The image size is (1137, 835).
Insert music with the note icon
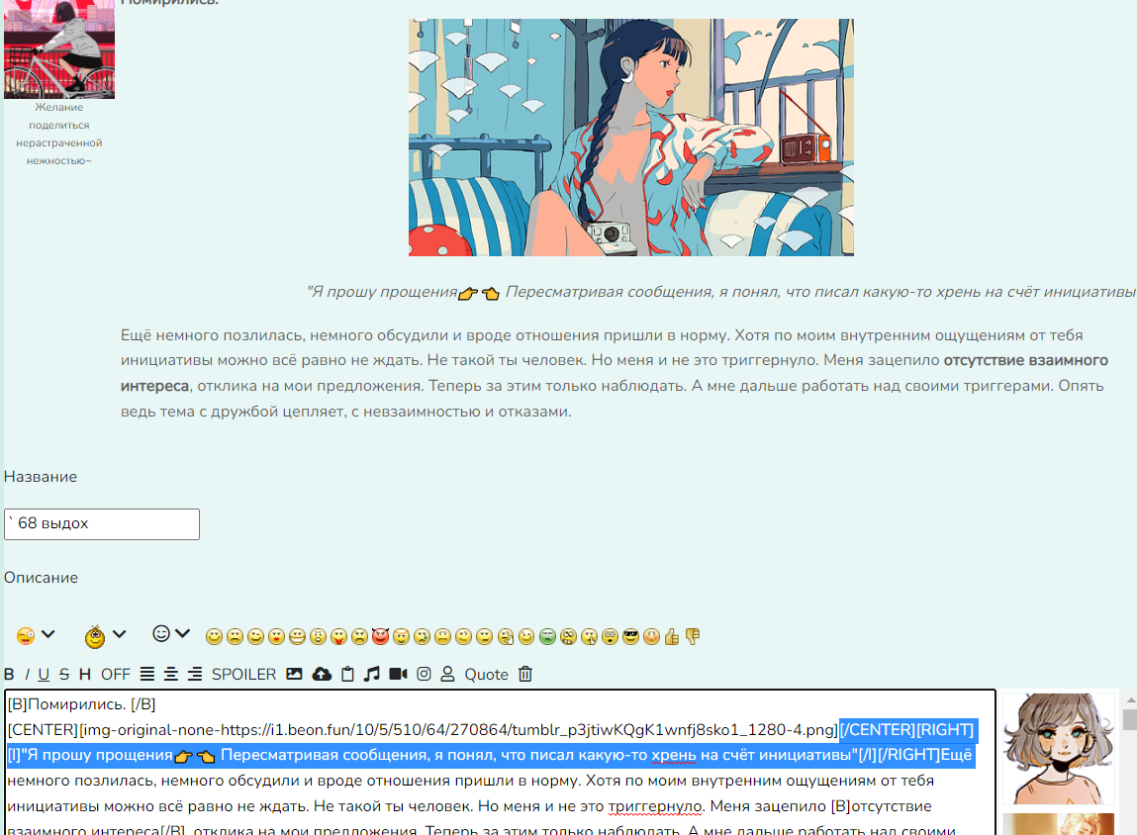click(x=372, y=675)
